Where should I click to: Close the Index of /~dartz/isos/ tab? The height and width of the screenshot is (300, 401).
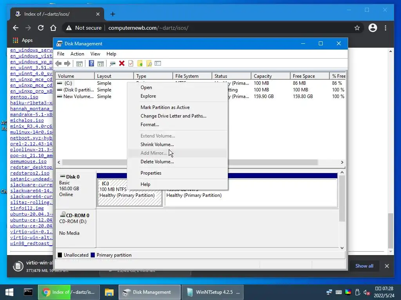(x=98, y=14)
